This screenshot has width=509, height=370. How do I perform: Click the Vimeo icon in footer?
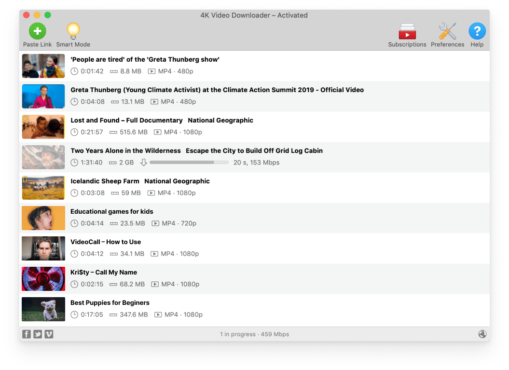click(49, 334)
